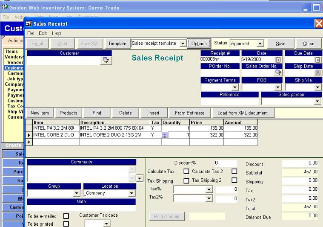Expand the Tax2% dropdown
The width and height of the screenshot is (323, 227).
pos(209,198)
